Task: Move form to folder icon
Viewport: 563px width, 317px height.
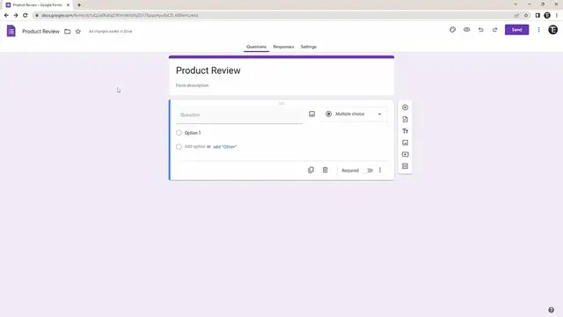Action: pos(67,32)
